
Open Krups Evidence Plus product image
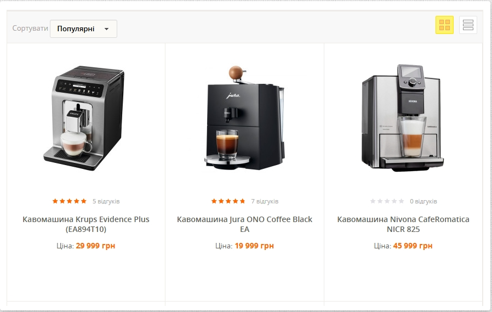coord(84,118)
